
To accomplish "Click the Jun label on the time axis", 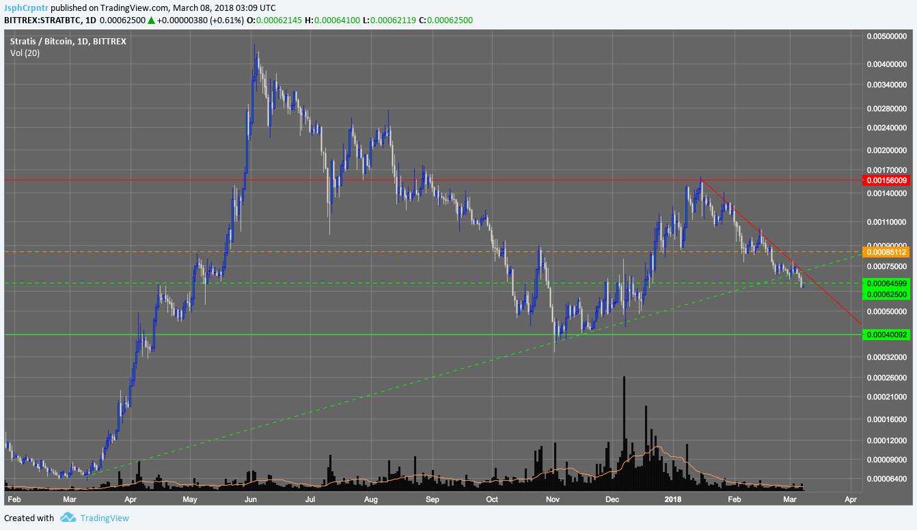I will (251, 500).
